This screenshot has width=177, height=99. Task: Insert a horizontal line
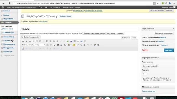tap(74, 41)
